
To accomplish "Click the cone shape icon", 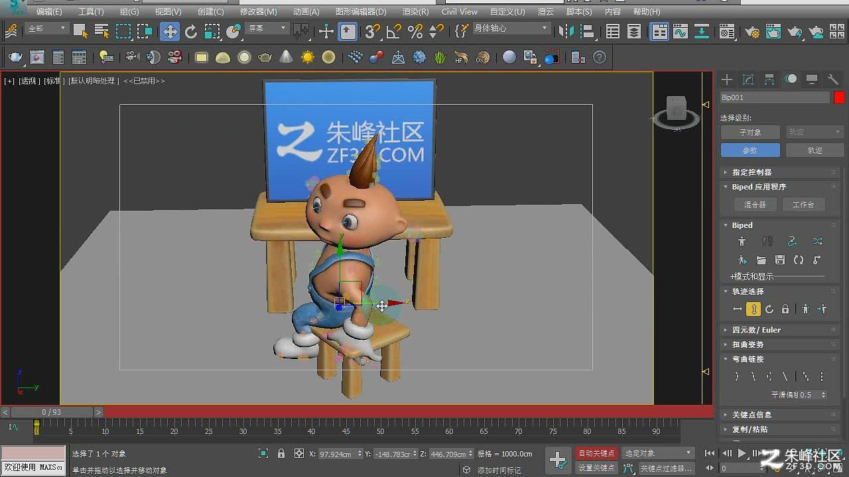I will coord(287,58).
